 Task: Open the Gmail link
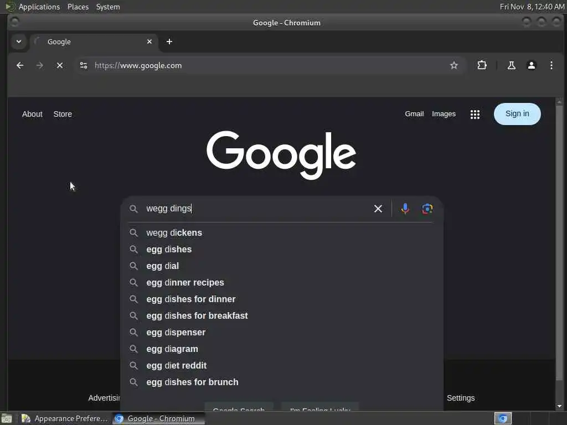414,114
